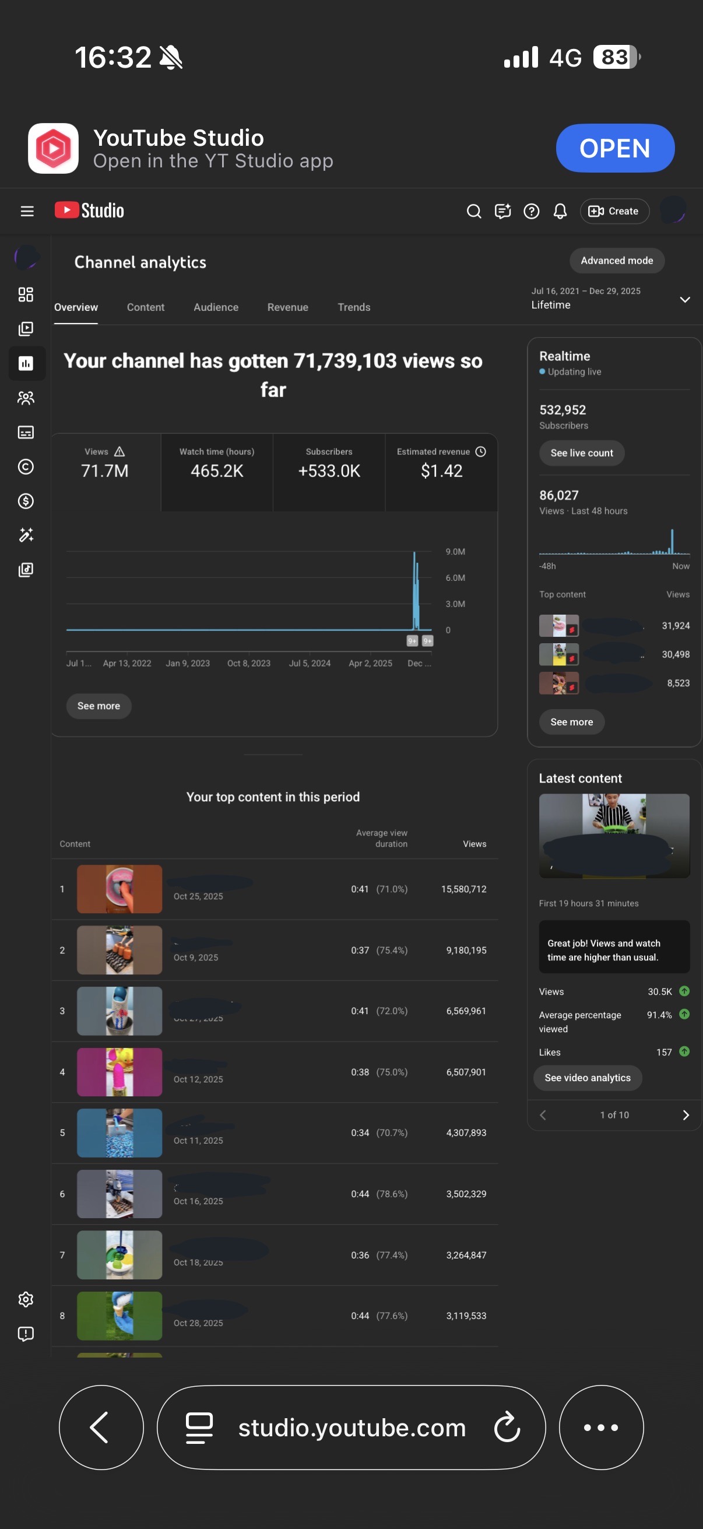Switch to the Revenue tab
This screenshot has height=1529, width=703.
tap(287, 307)
